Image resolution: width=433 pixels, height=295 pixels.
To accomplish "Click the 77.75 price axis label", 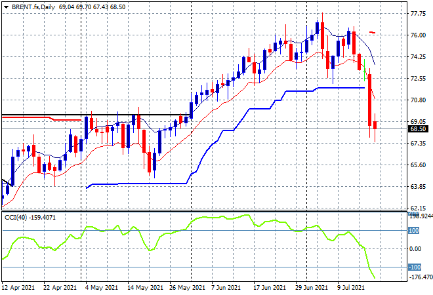I will pyautogui.click(x=418, y=14).
